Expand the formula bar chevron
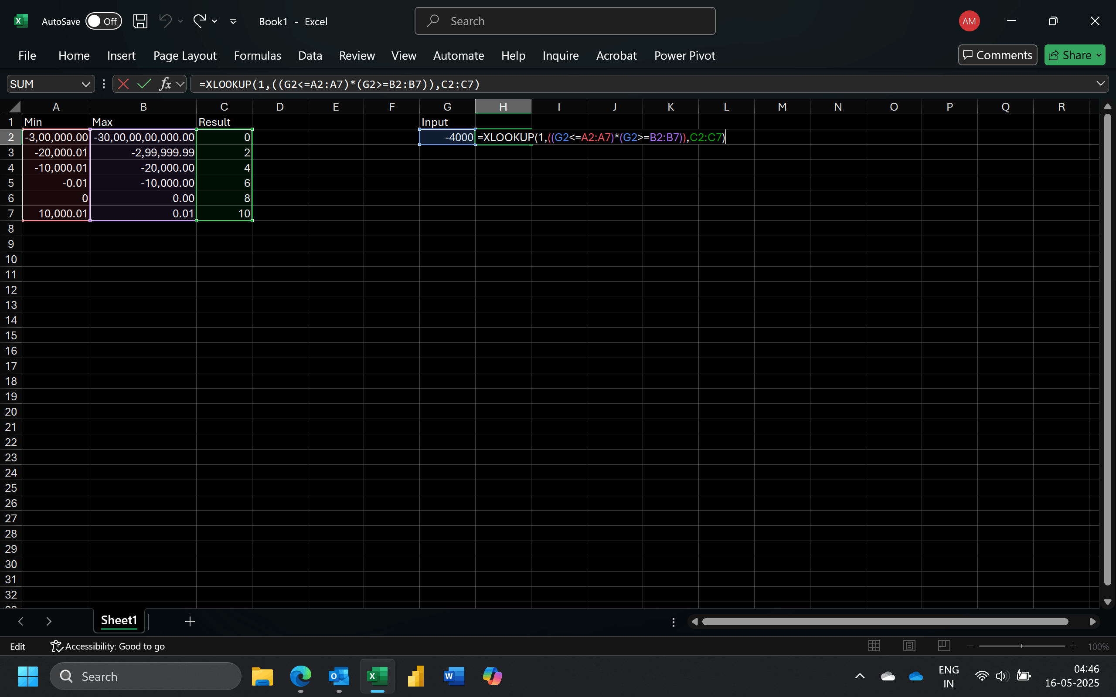This screenshot has height=697, width=1116. [x=1100, y=84]
